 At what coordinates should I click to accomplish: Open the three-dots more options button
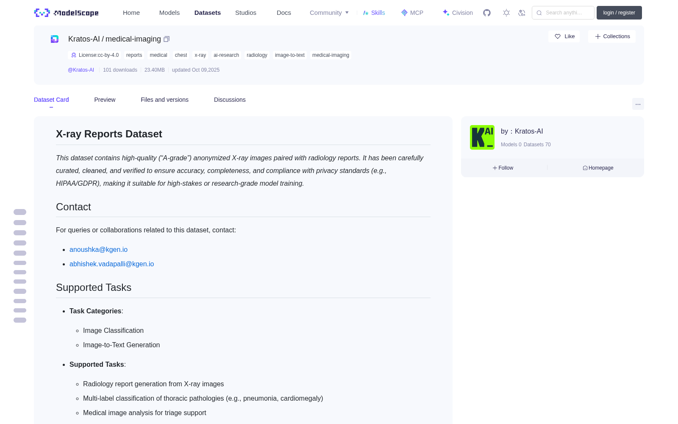click(x=638, y=104)
